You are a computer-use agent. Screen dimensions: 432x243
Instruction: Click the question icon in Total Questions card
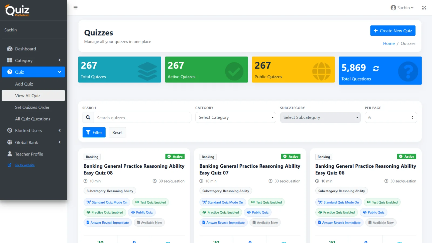408,71
